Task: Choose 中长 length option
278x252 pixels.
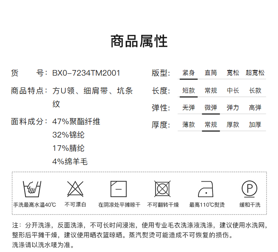Action: tap(233, 90)
